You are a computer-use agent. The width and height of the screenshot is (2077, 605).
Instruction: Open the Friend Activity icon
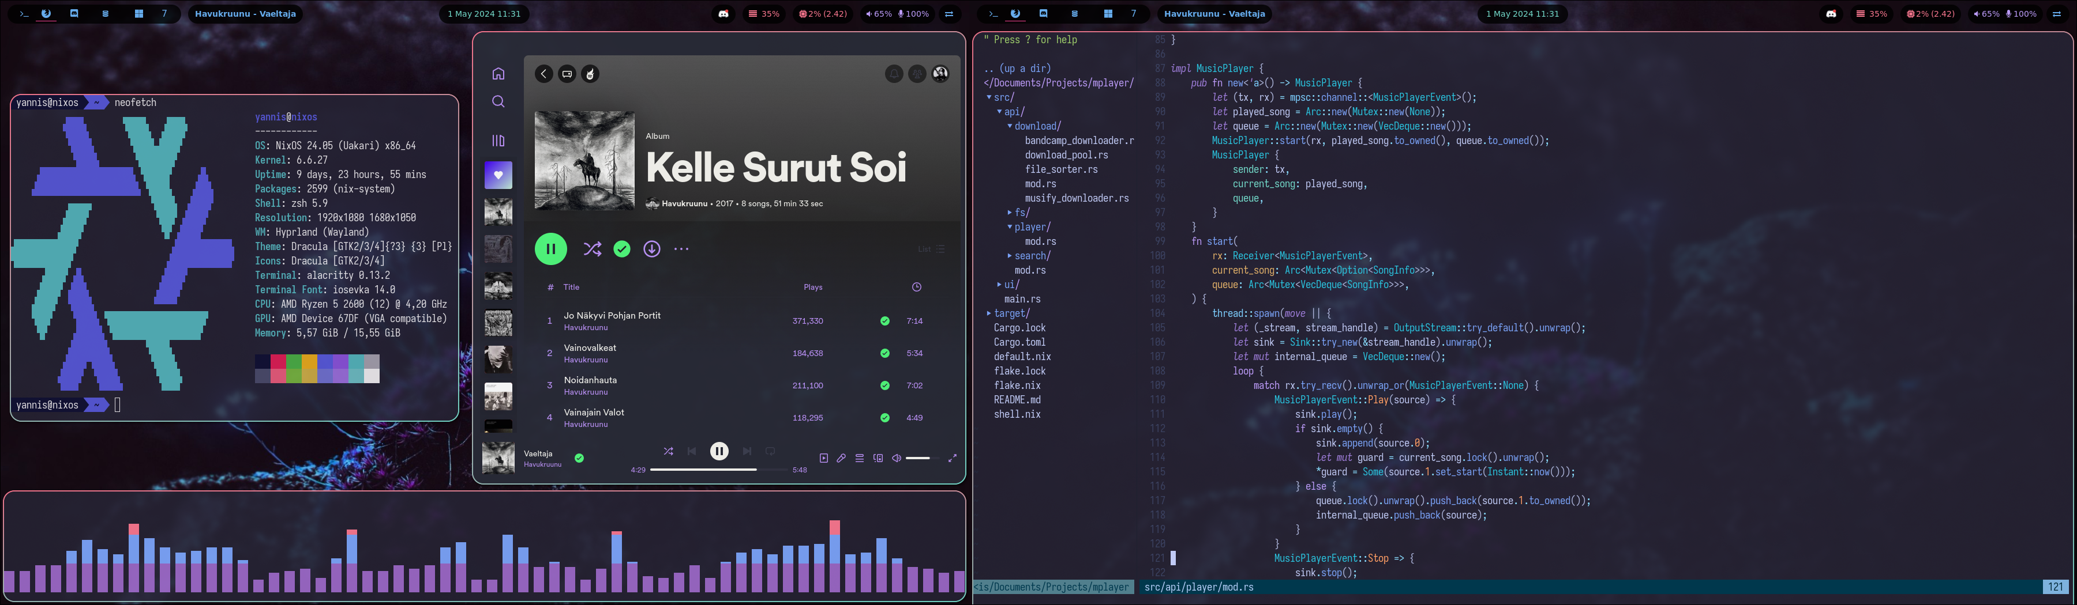917,74
